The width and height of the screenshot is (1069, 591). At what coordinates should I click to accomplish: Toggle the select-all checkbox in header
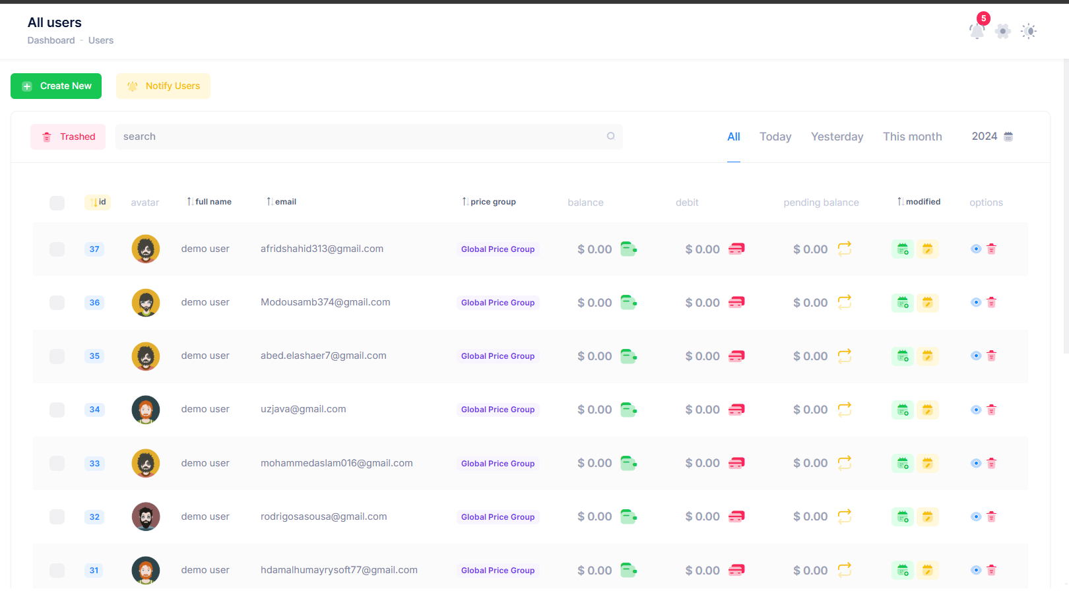click(57, 202)
